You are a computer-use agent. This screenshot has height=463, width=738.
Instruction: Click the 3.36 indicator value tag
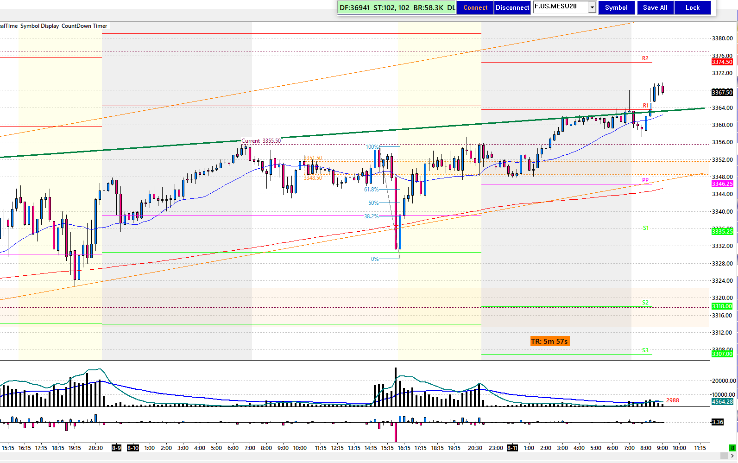pyautogui.click(x=718, y=422)
